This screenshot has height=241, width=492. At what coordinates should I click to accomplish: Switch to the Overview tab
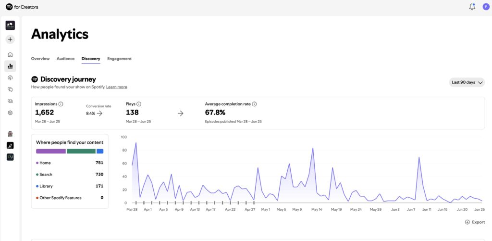pos(40,59)
